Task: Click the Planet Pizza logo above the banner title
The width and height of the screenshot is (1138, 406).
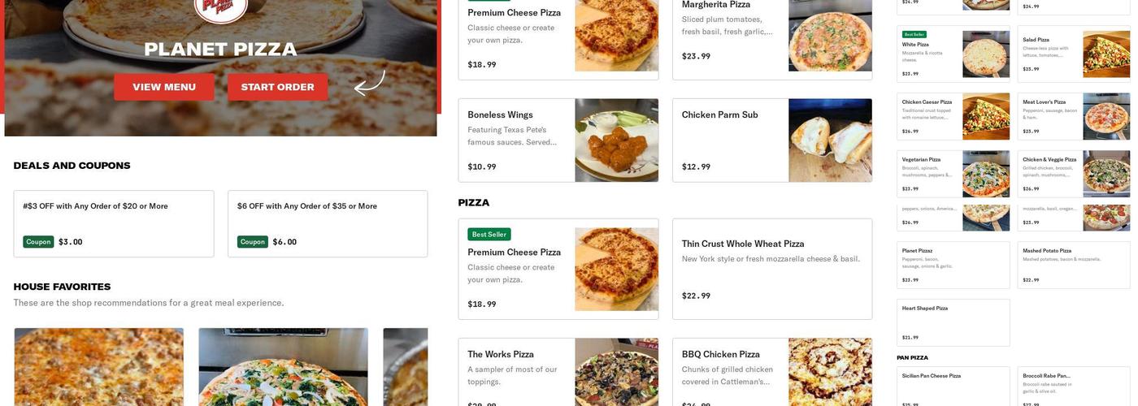Action: (x=220, y=9)
